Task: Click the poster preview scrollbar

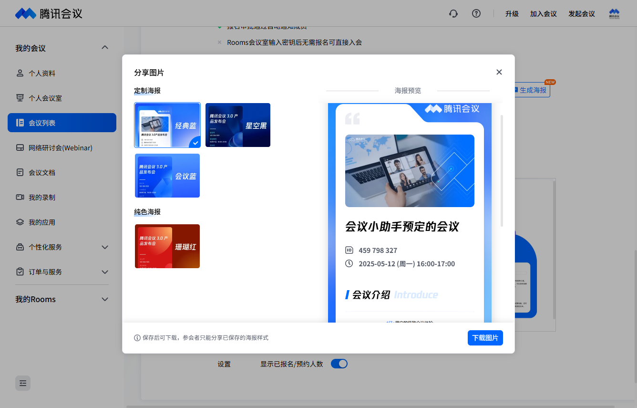Action: point(502,170)
